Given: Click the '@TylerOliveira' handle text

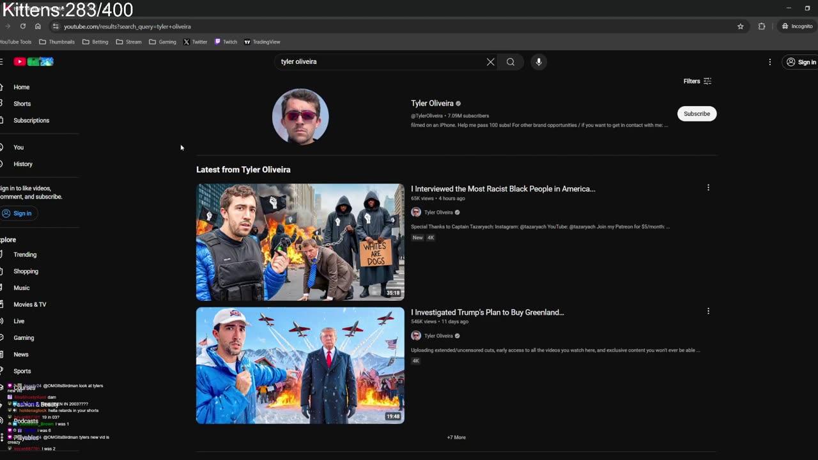Looking at the screenshot, I should 427,116.
